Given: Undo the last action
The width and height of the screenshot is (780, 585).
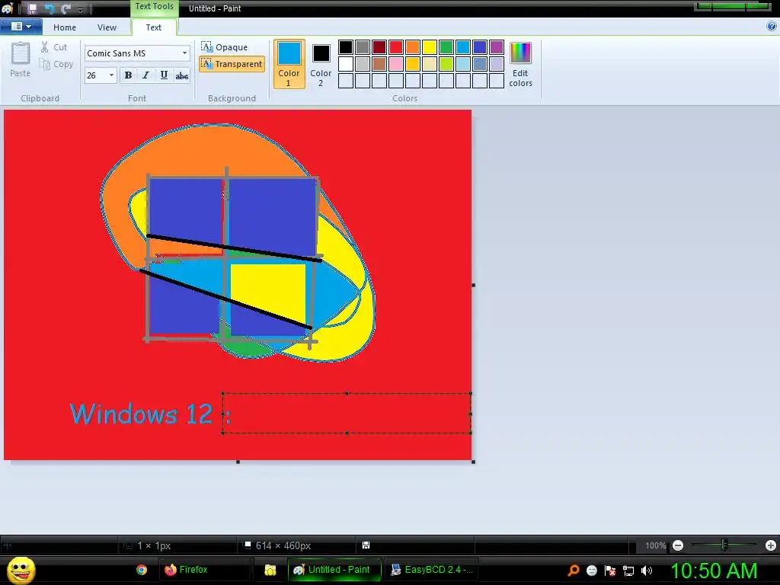Looking at the screenshot, I should tap(49, 8).
